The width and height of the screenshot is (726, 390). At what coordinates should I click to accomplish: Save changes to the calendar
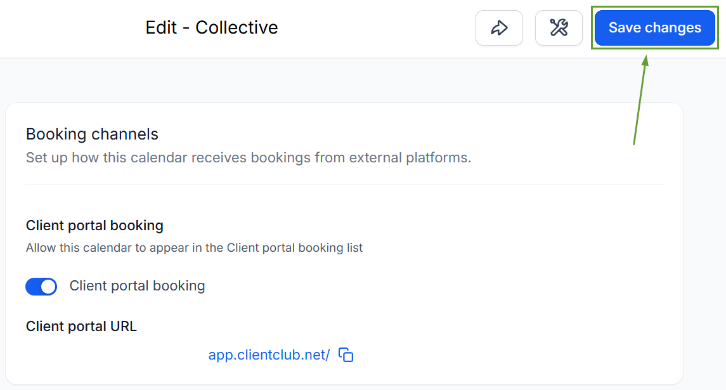[x=655, y=28]
